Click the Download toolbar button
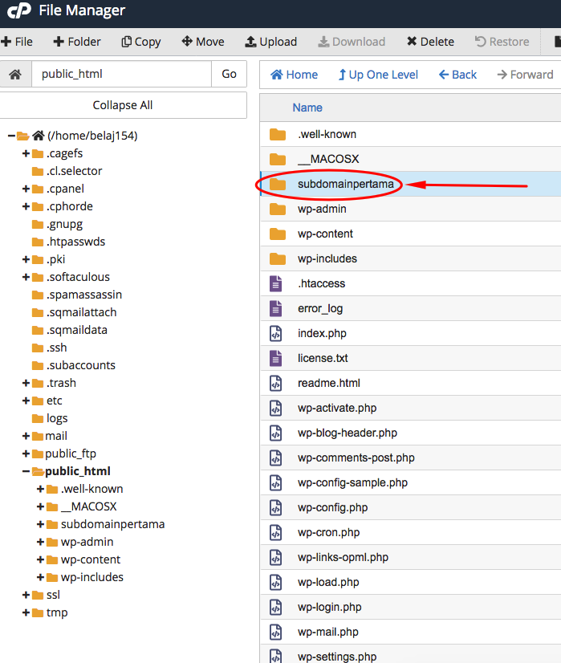Image resolution: width=561 pixels, height=663 pixels. tap(352, 42)
